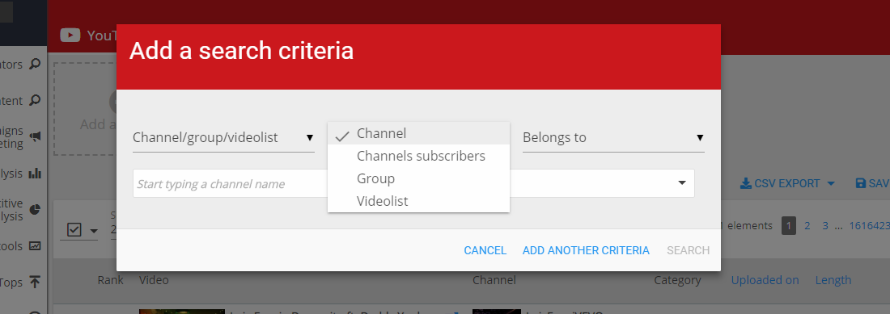The height and width of the screenshot is (314, 890).
Task: Select Videolist from the dropdown list
Action: 418,201
